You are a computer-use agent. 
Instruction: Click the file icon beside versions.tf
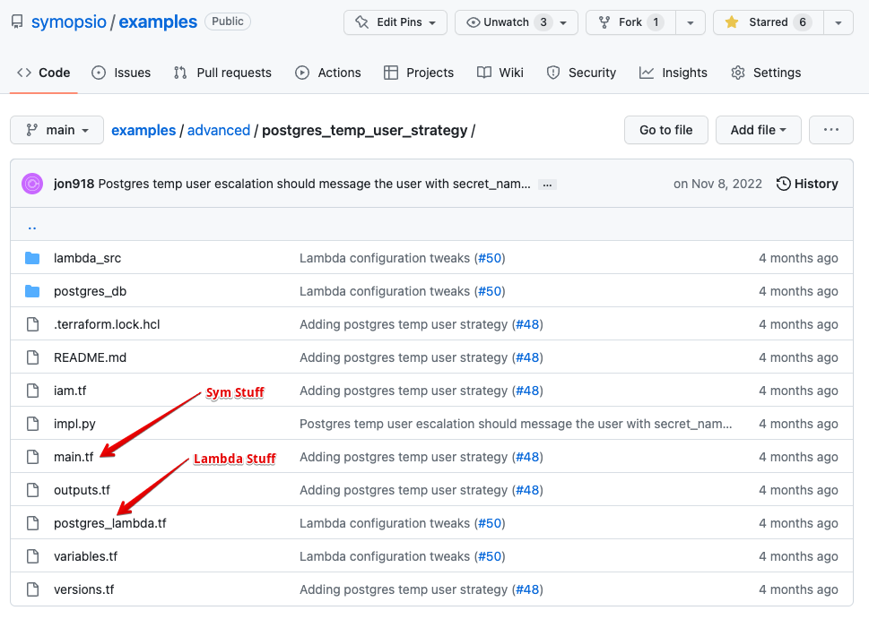[x=32, y=589]
